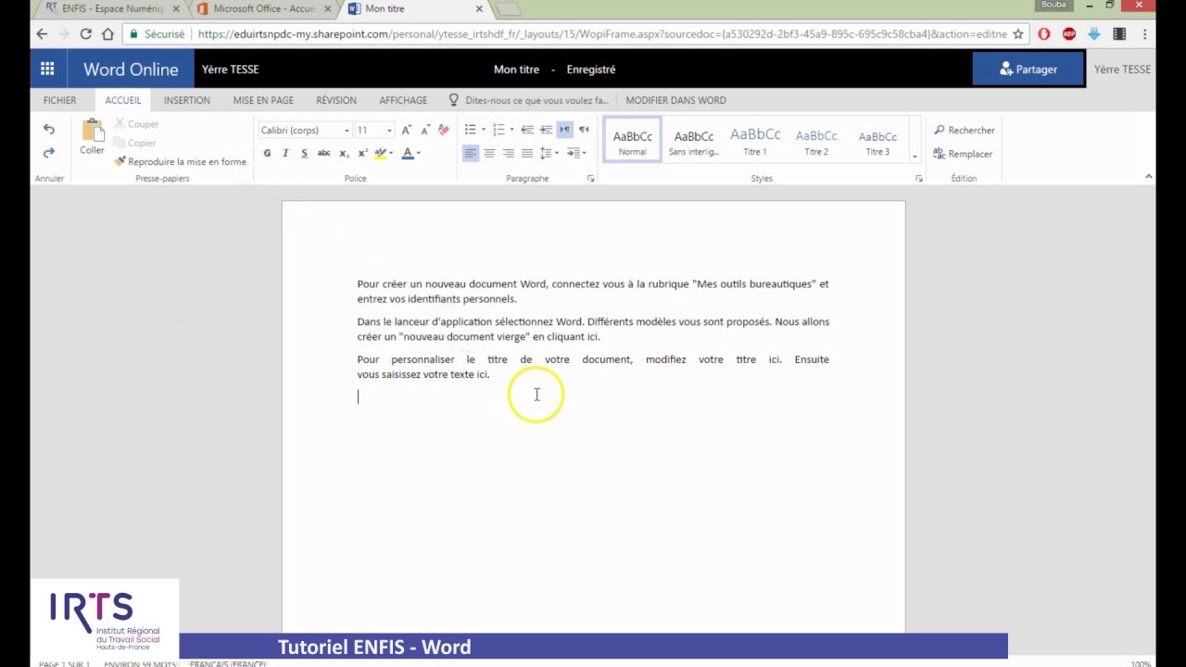Toggle italic (I) formatting

pyautogui.click(x=285, y=153)
